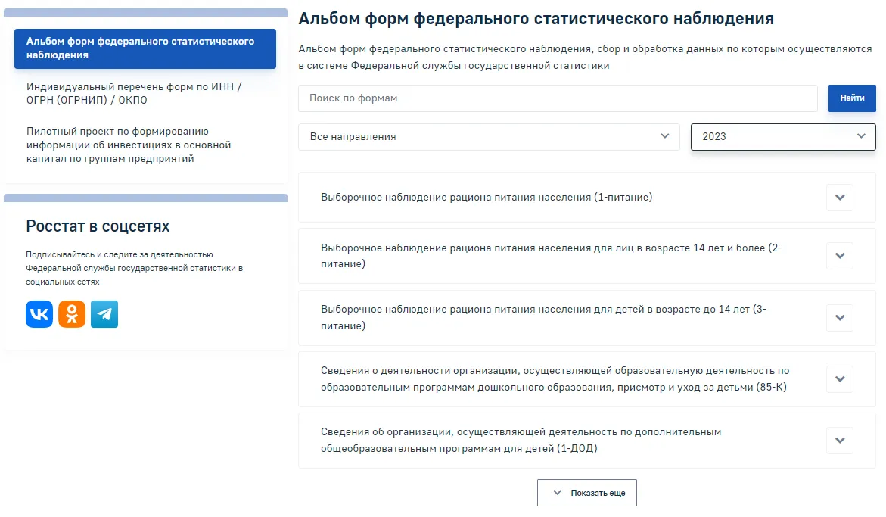Open the 'Все направления' dropdown
886x517 pixels.
point(489,137)
